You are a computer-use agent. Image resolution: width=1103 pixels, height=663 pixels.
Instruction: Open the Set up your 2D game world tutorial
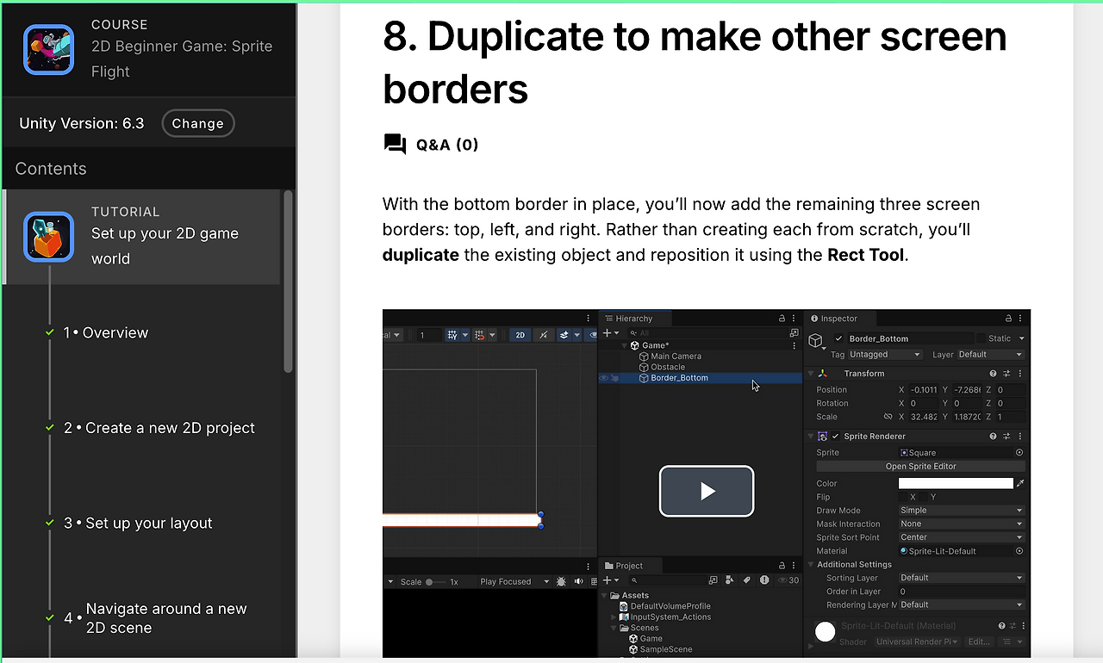pyautogui.click(x=165, y=245)
